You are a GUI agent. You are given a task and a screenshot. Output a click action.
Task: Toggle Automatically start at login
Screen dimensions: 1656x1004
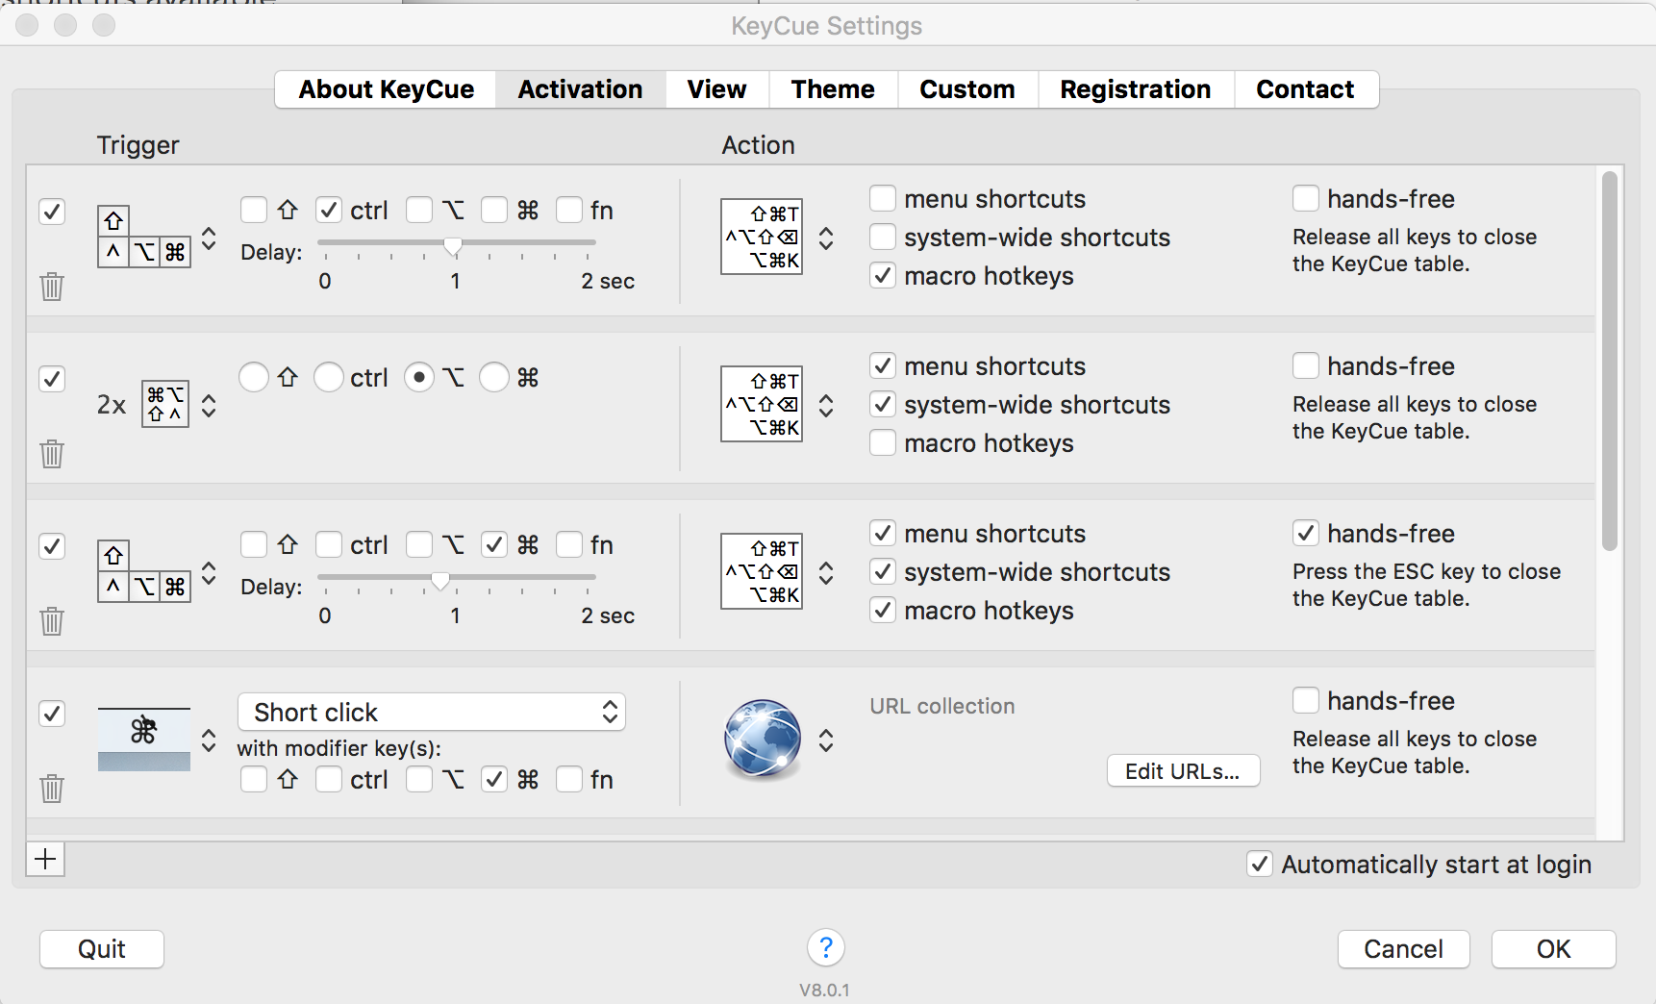(x=1260, y=864)
